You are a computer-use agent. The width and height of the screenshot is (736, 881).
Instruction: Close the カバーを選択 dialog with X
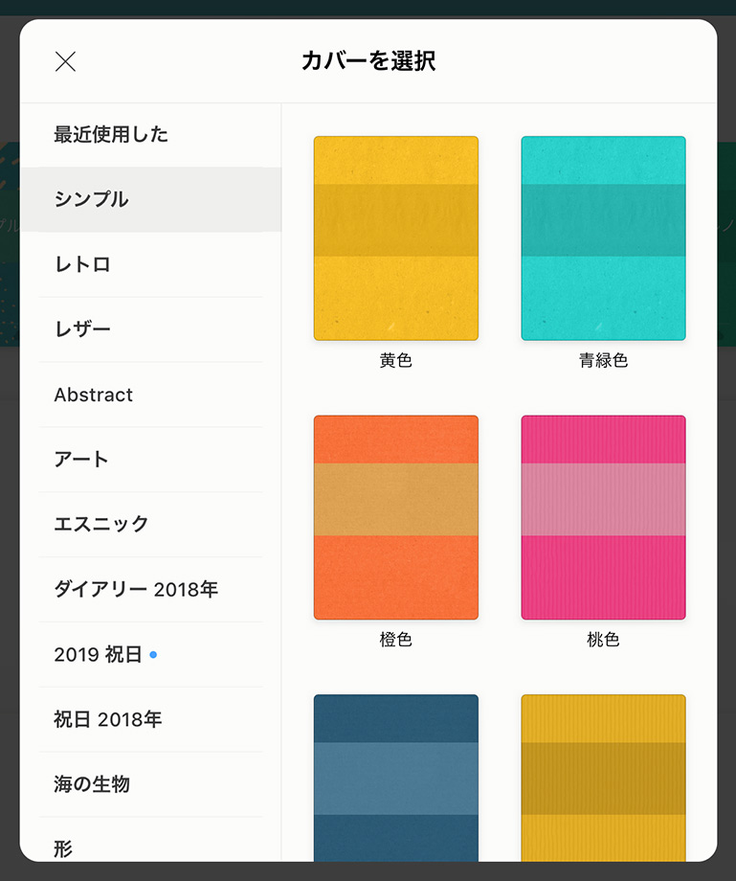(65, 62)
